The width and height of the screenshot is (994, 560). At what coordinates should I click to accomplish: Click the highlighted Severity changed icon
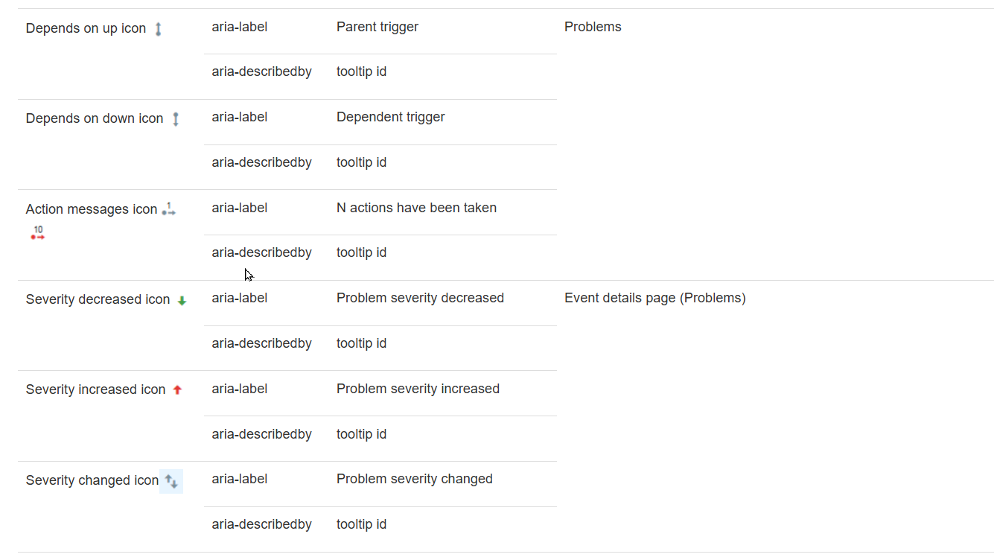pos(171,481)
